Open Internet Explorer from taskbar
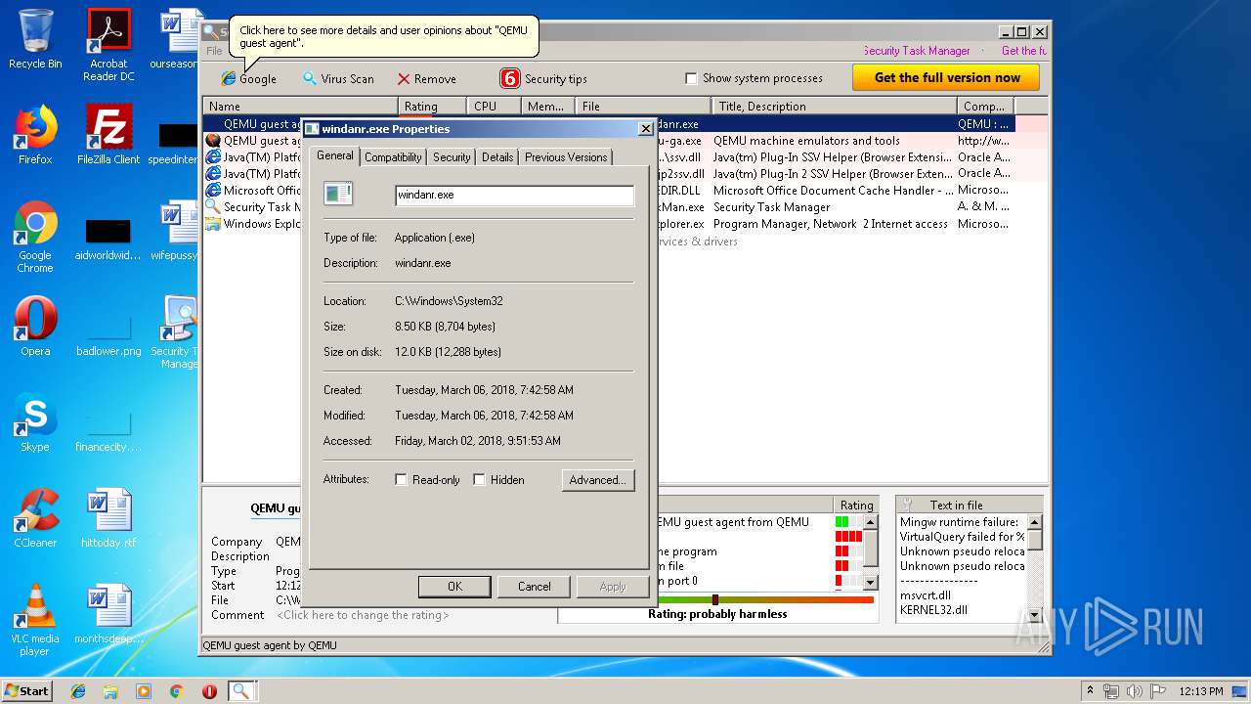Viewport: 1251px width, 704px height. 78,691
